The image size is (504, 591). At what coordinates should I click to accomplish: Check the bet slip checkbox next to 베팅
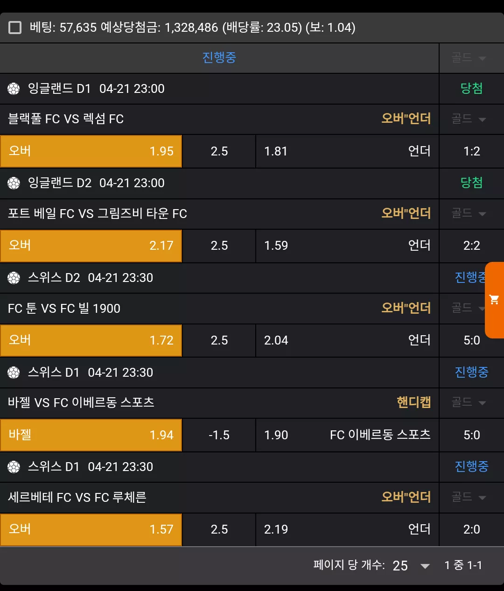(15, 28)
